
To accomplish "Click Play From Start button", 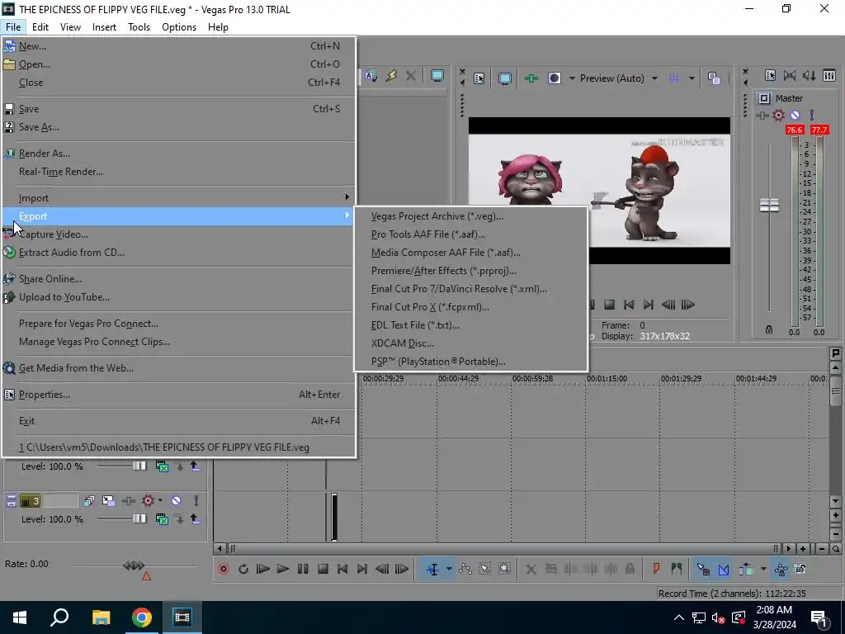I will (263, 569).
